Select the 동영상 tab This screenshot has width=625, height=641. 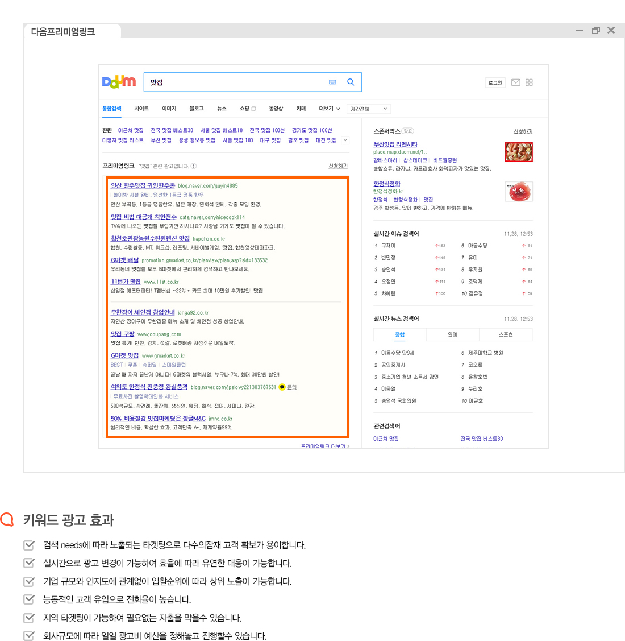coord(276,109)
